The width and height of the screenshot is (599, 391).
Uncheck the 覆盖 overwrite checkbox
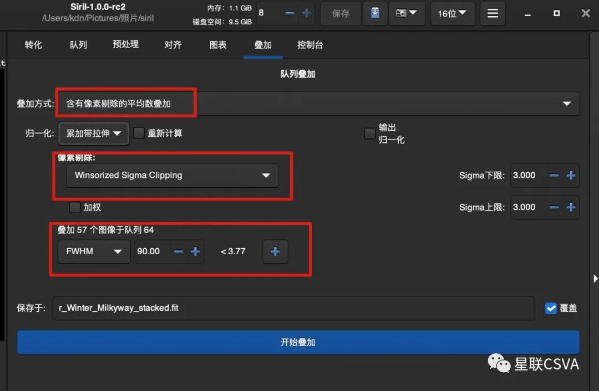(551, 308)
